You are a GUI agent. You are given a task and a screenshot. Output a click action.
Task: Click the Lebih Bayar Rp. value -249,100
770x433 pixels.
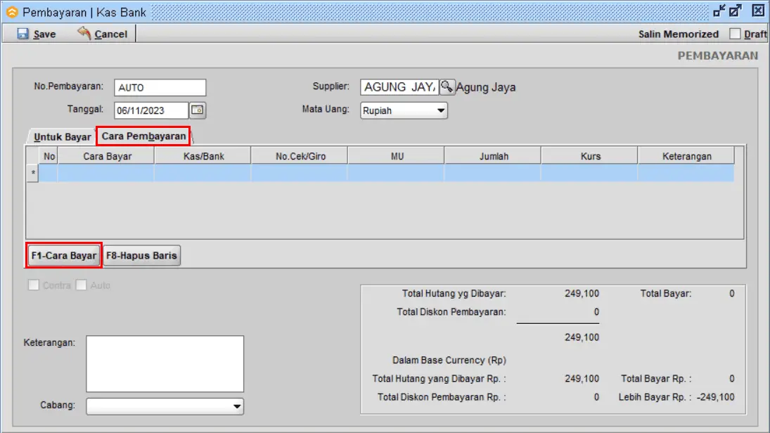716,397
